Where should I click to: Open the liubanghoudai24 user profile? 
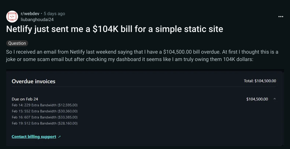pos(37,19)
